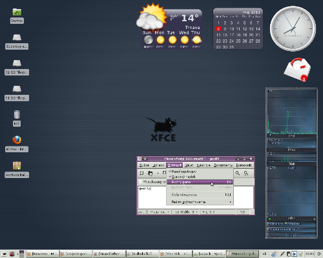Toggle Celá obrazovka F11 menu entry

tap(200, 195)
